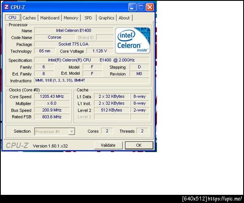The height and width of the screenshot is (203, 244).
Task: Click the Family value '6'
Action: [x=44, y=67]
